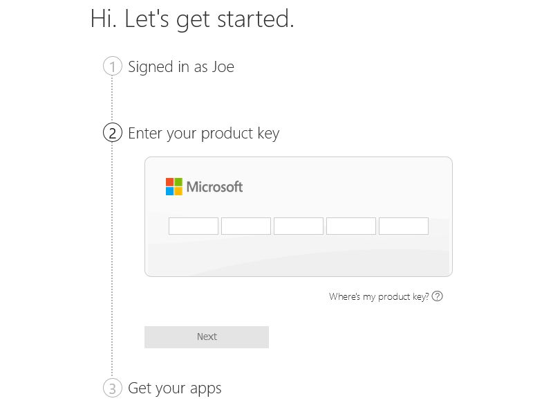Viewport: 553px width, 403px height.
Task: Select the fourth product key field
Action: point(351,226)
